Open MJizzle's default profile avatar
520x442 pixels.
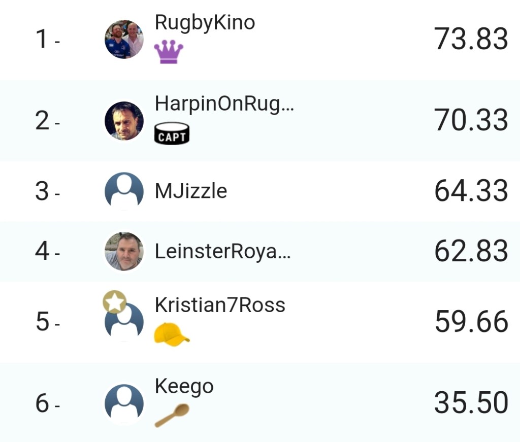[124, 191]
